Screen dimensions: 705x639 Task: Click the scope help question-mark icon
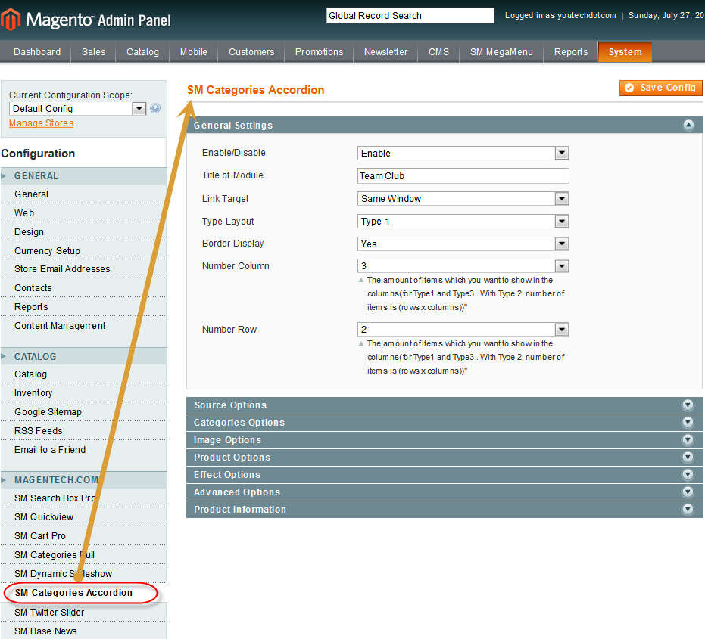155,108
